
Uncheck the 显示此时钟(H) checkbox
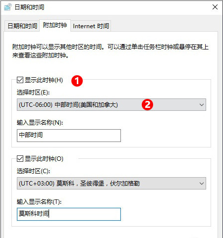tap(20, 80)
